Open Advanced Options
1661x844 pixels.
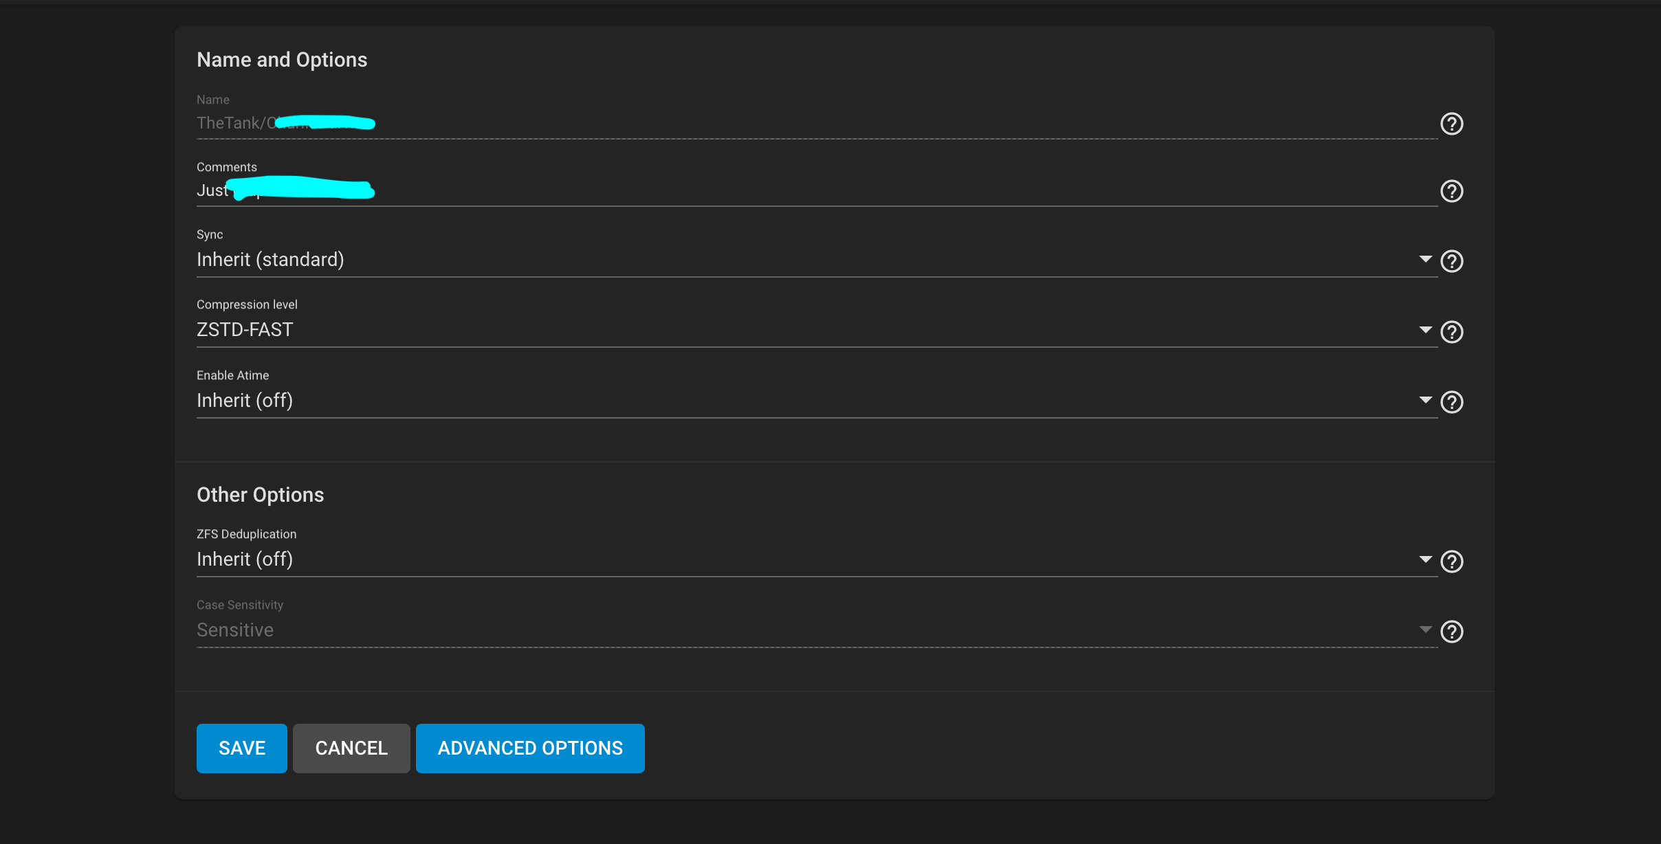click(x=530, y=748)
